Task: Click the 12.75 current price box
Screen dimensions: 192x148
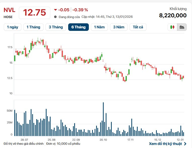Action: tap(34, 12)
